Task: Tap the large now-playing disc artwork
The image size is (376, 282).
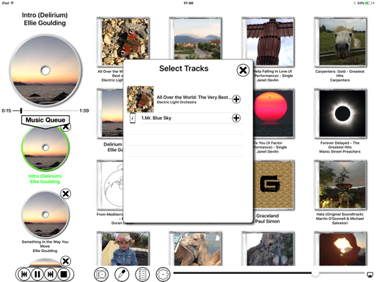Action: (x=46, y=71)
